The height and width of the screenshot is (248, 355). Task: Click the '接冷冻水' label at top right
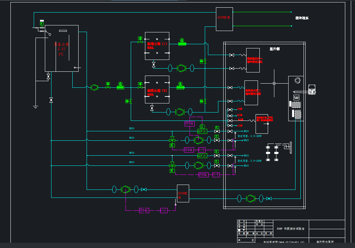(x=302, y=18)
